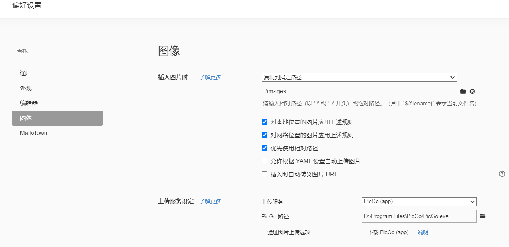The width and height of the screenshot is (509, 247).
Task: Focus the 查找 search box
Action: click(57, 51)
